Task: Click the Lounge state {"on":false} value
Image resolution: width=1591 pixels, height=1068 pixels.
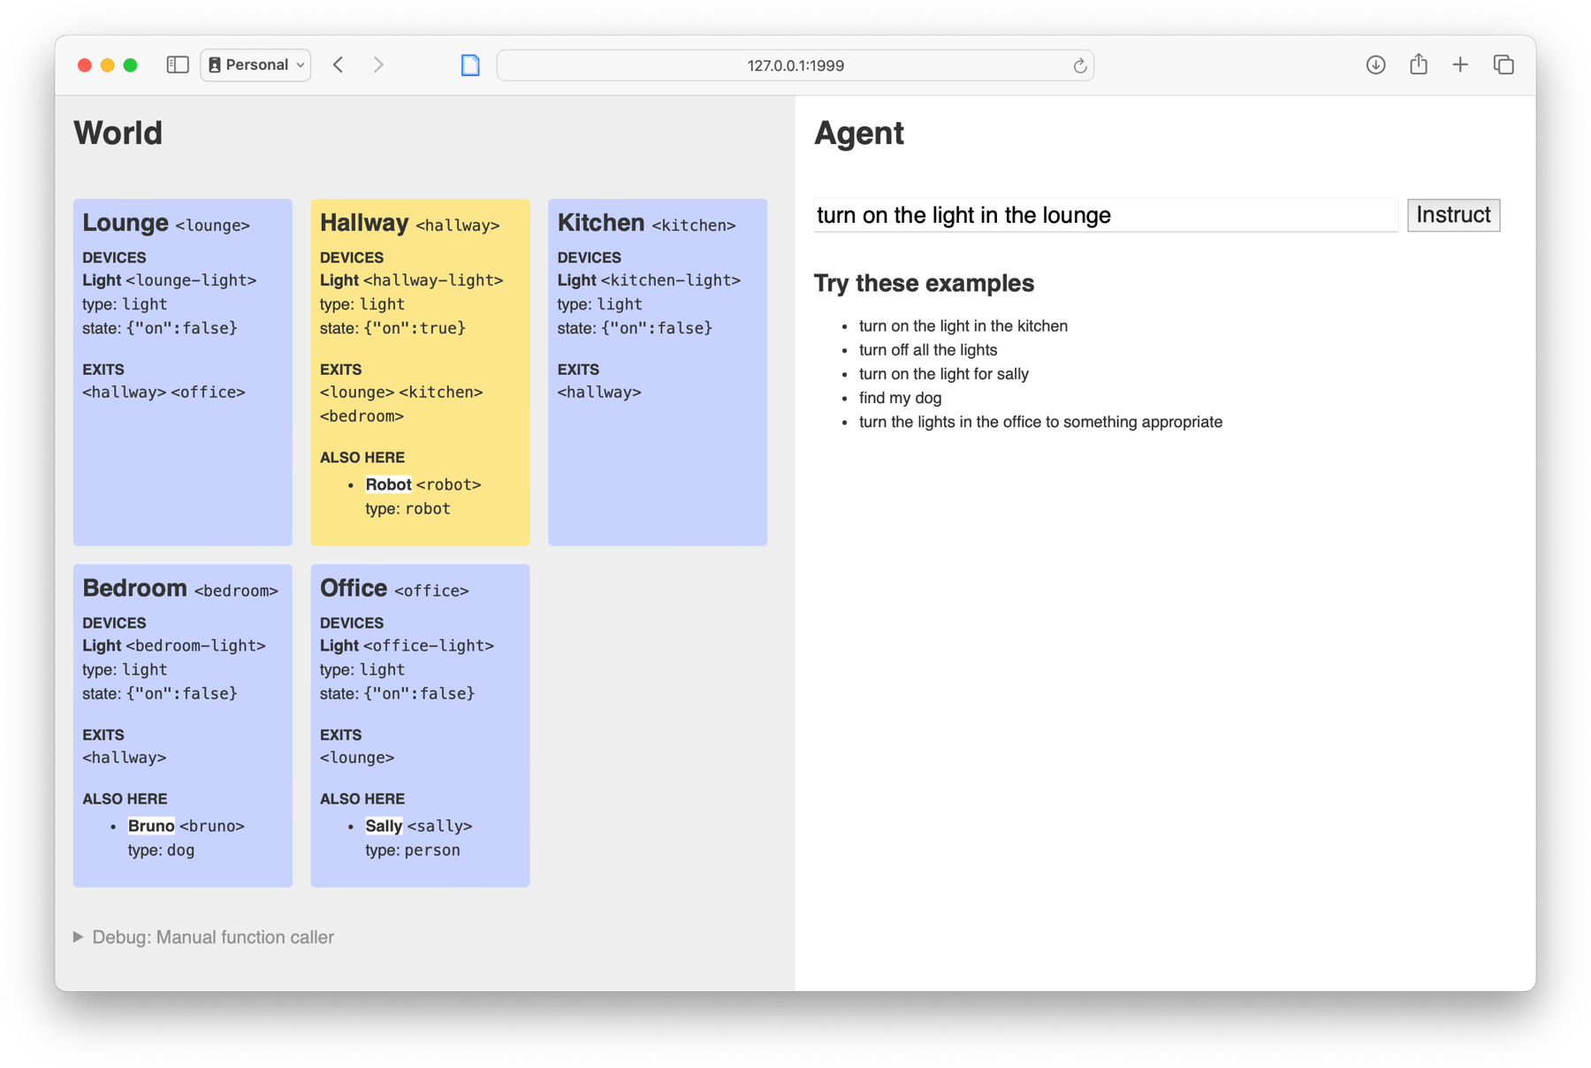Action: click(182, 328)
